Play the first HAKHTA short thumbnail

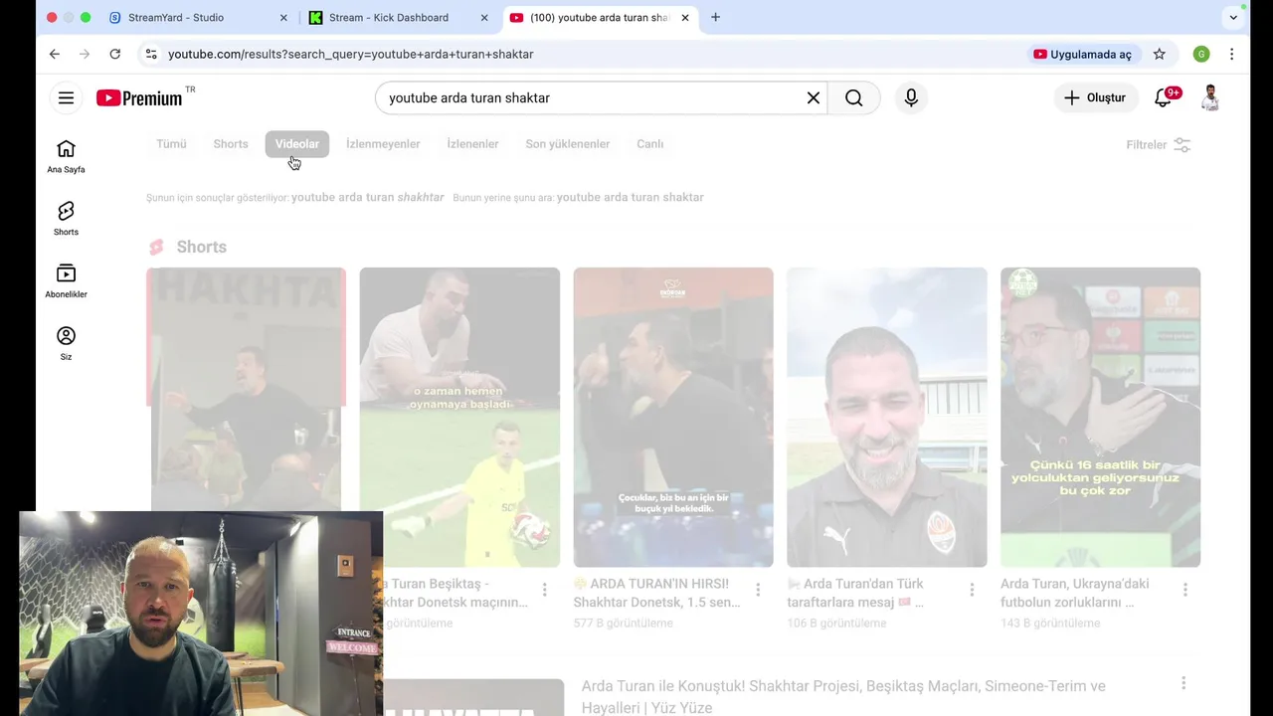pos(246,388)
